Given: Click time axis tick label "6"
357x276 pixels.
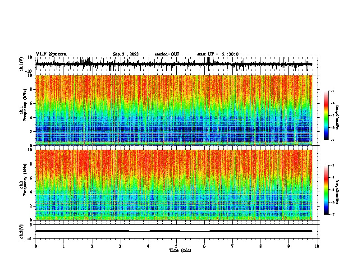Looking at the screenshot, I should point(205,246).
